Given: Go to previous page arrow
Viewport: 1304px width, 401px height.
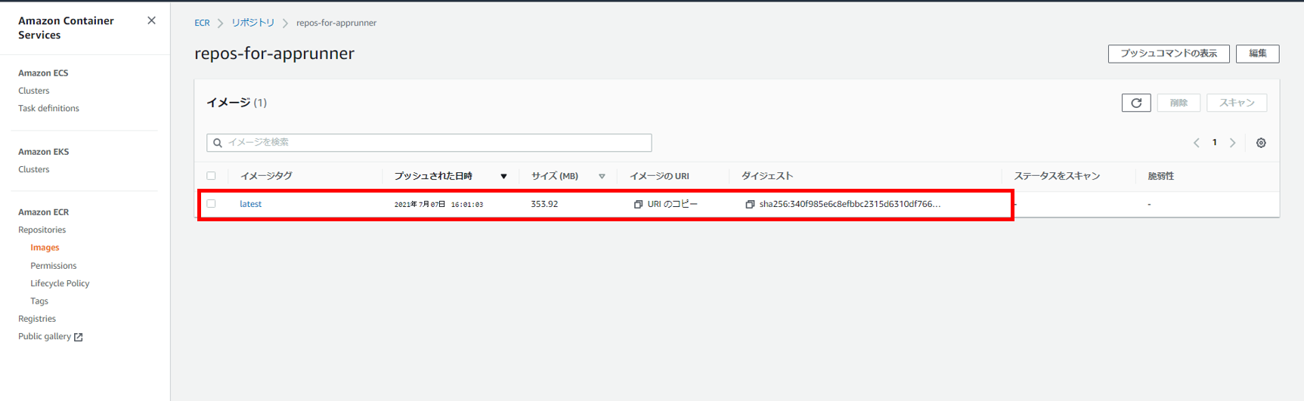Looking at the screenshot, I should 1197,143.
